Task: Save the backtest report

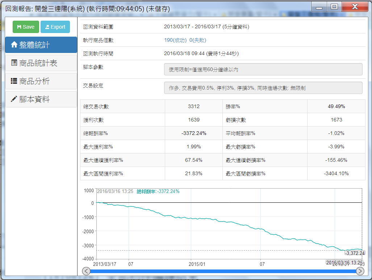Action: (25, 27)
